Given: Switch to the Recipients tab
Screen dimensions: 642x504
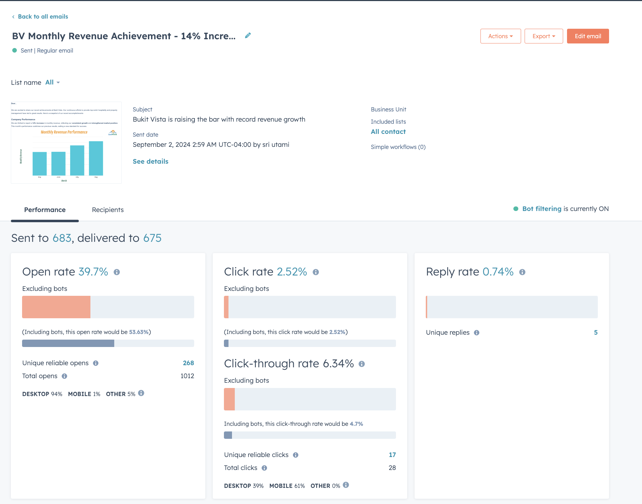Looking at the screenshot, I should click(x=108, y=210).
